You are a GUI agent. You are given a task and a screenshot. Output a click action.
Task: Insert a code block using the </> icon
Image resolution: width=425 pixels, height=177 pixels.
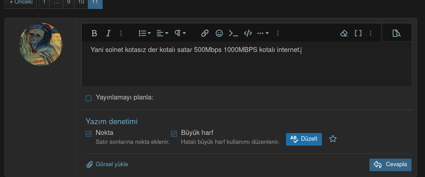click(x=248, y=33)
